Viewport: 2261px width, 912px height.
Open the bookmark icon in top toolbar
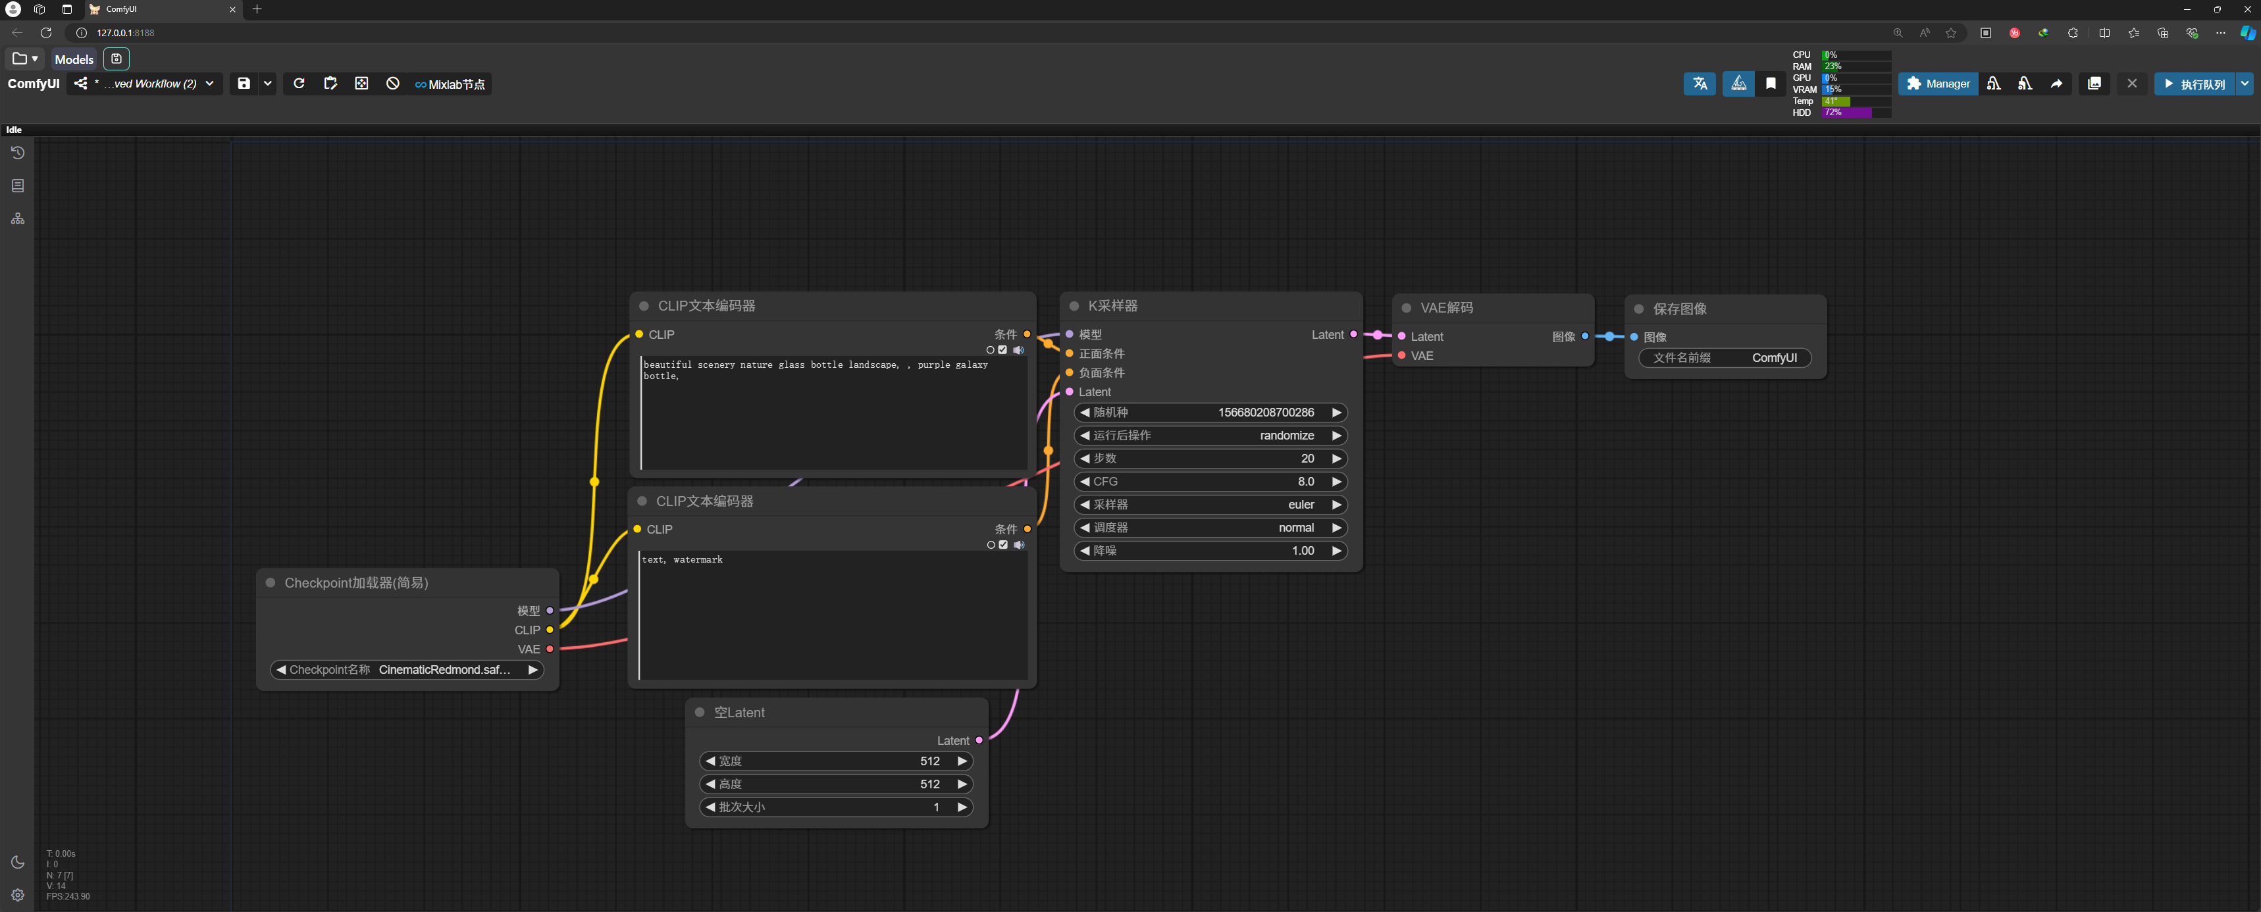[x=1771, y=84]
